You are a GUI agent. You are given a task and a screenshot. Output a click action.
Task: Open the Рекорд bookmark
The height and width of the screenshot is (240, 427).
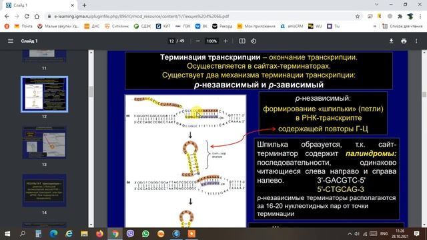[x=222, y=26]
